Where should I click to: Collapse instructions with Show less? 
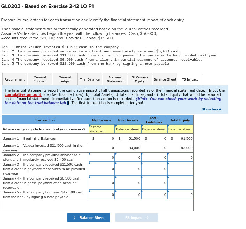pyautogui.click(x=211, y=109)
